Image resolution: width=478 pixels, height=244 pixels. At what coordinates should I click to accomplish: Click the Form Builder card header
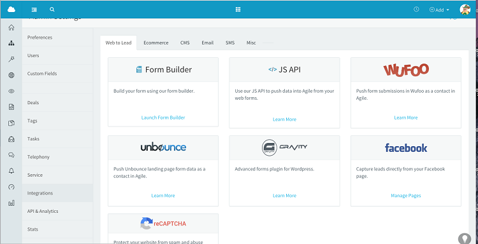(x=163, y=70)
